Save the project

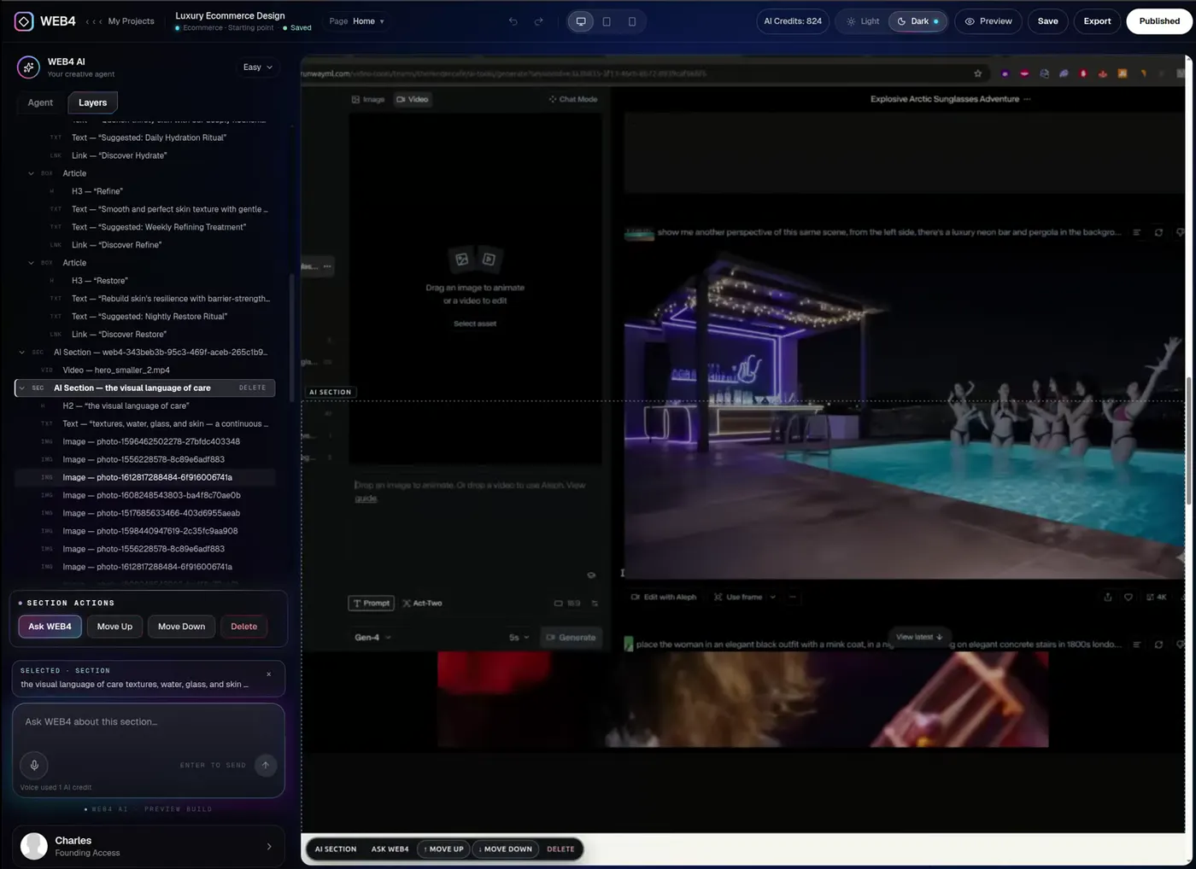[x=1047, y=21]
